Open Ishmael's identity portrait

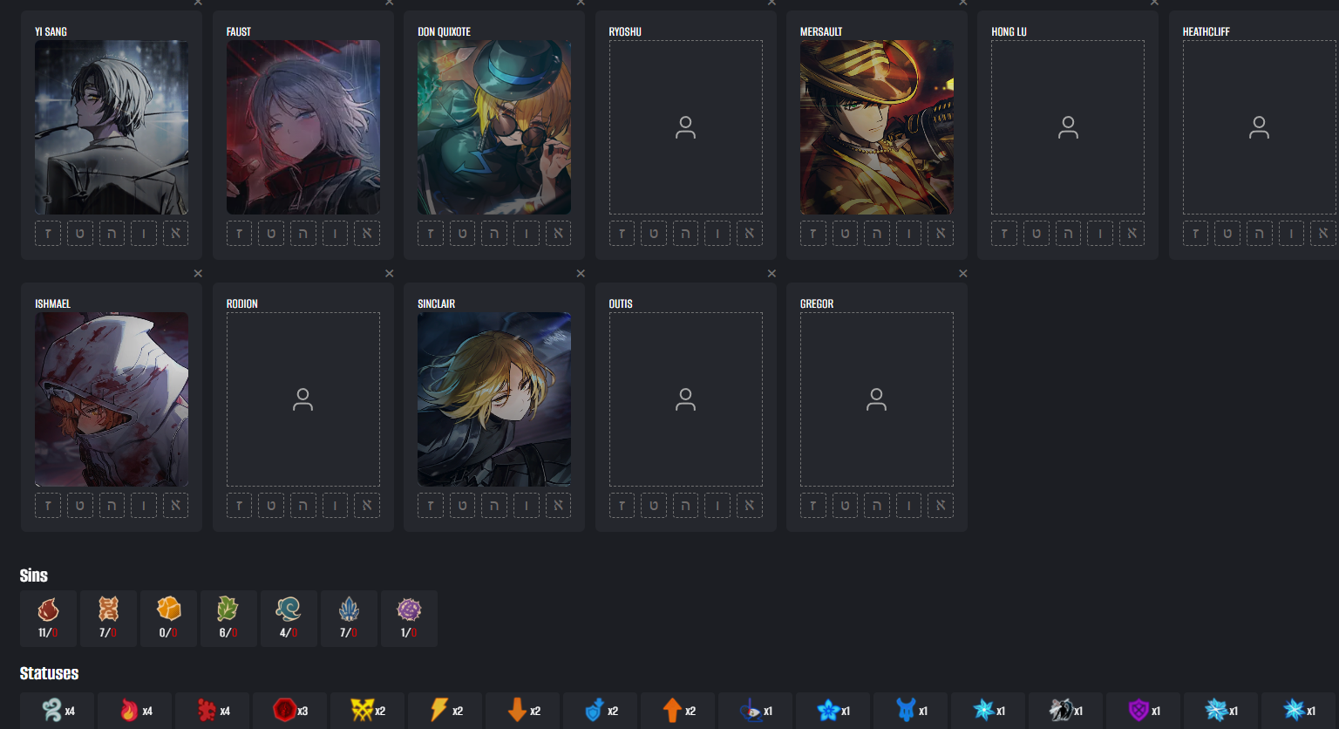(x=112, y=399)
